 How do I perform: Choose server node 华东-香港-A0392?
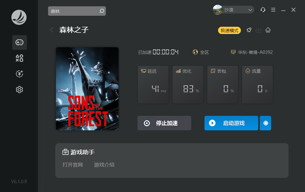(x=252, y=52)
